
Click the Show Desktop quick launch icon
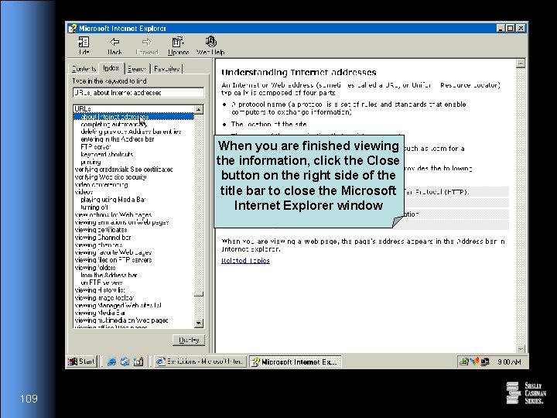click(138, 361)
